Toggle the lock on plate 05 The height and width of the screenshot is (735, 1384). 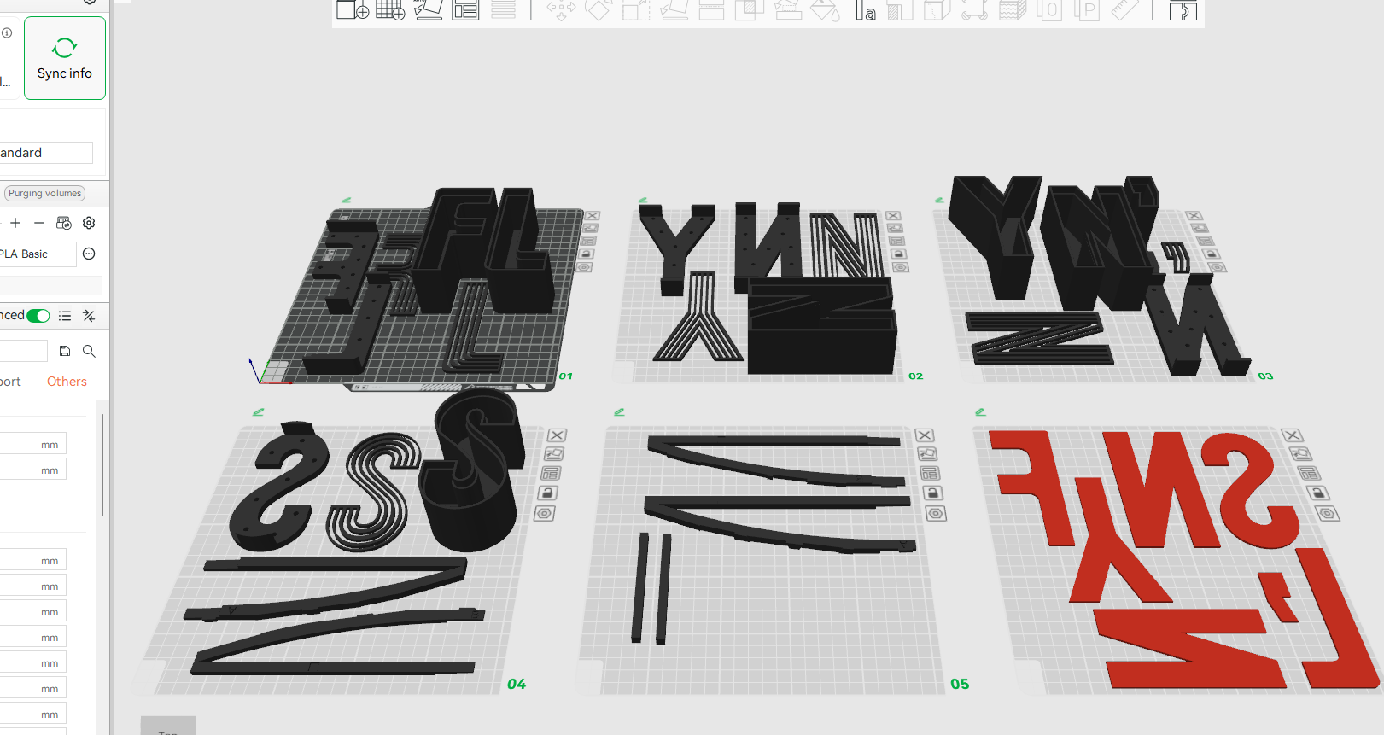coord(932,493)
